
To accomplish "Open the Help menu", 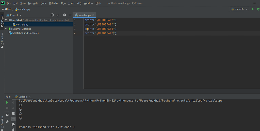I will point(98,3).
